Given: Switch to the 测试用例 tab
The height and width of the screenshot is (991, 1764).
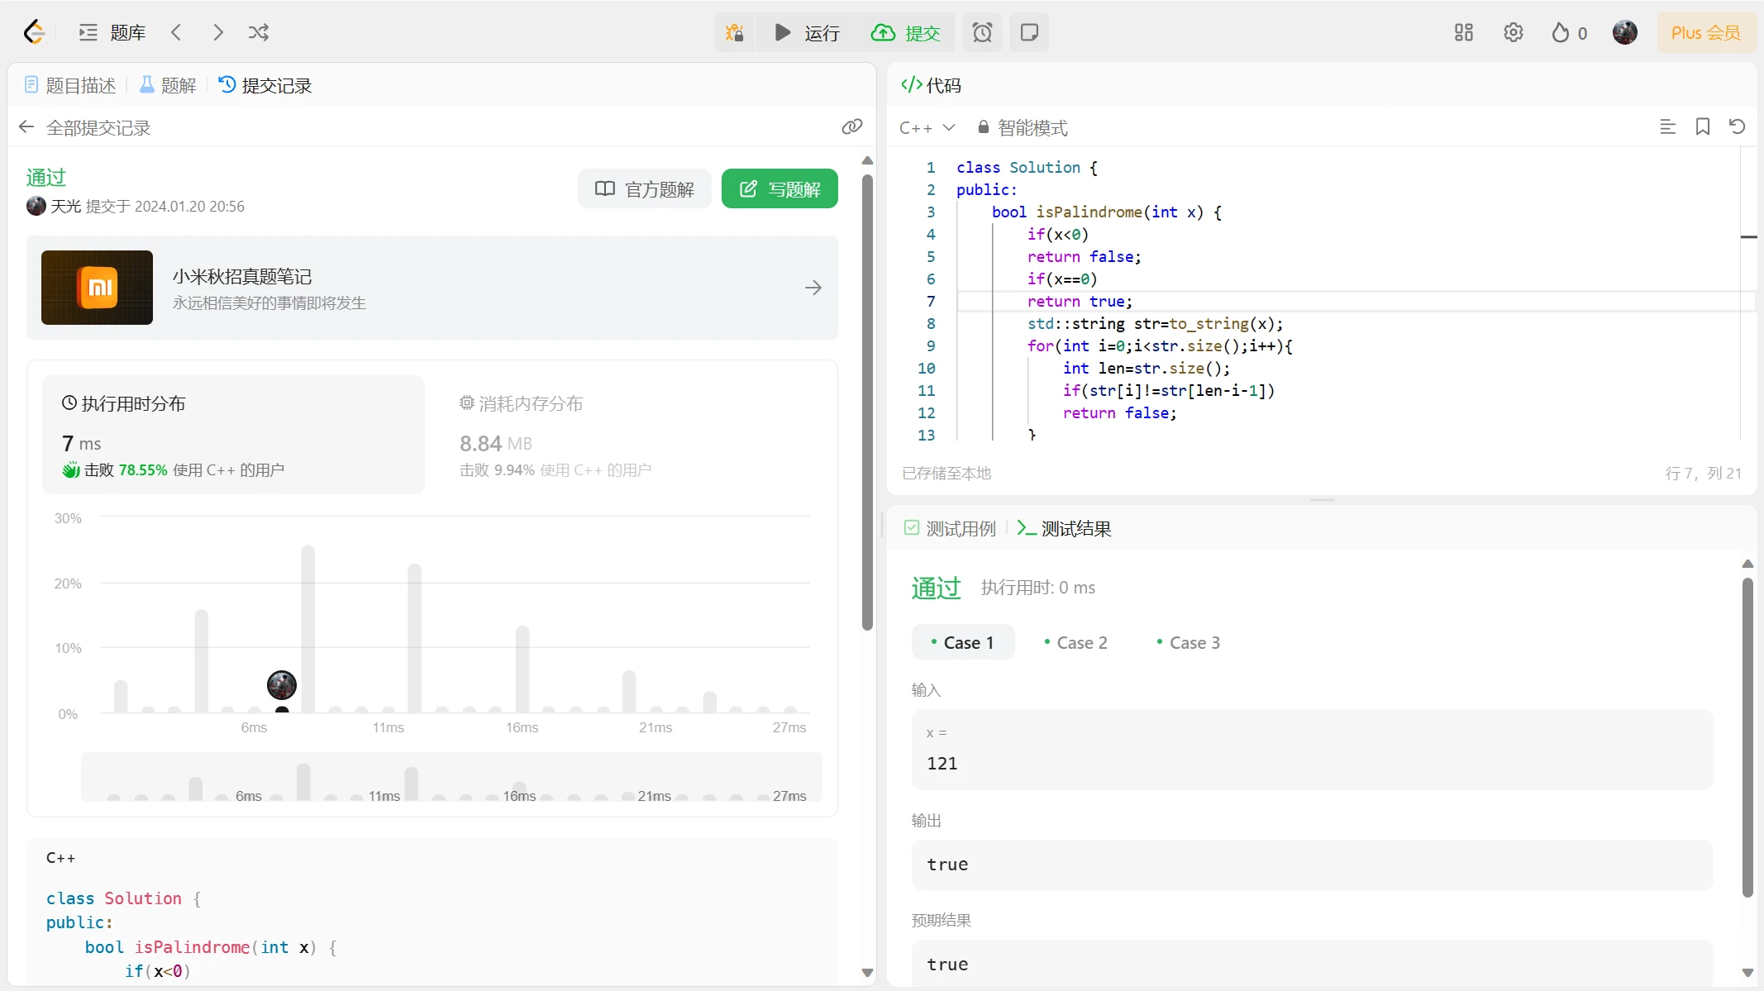Looking at the screenshot, I should 951,528.
